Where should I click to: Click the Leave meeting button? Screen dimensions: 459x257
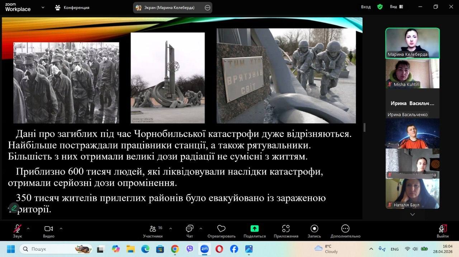point(443,231)
